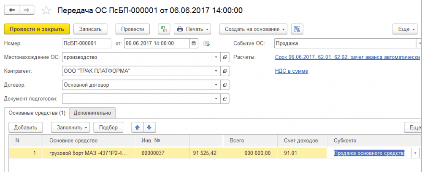Click the forward navigation arrow
This screenshot has width=422, height=172.
(26, 10)
